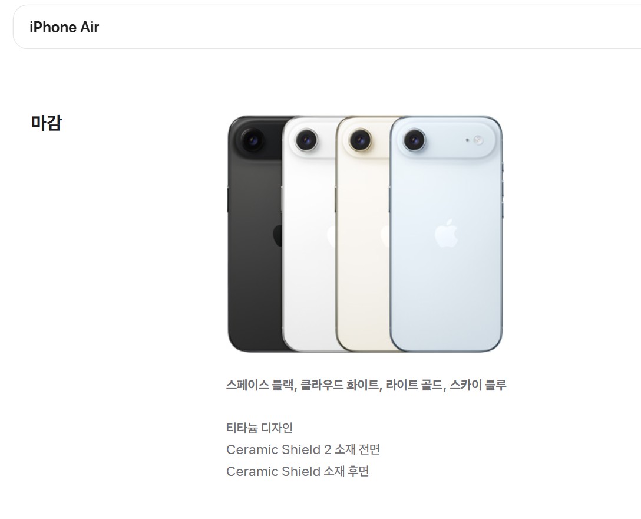Click the 스카이 블루 color name
Screen dimensions: 641x519
(478, 385)
